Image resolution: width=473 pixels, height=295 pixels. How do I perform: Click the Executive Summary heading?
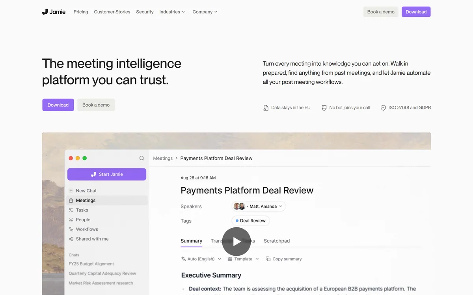point(211,275)
